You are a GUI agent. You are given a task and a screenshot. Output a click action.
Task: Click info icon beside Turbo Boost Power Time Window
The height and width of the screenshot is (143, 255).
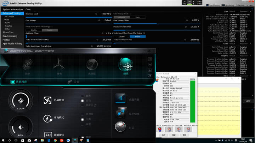92,46
